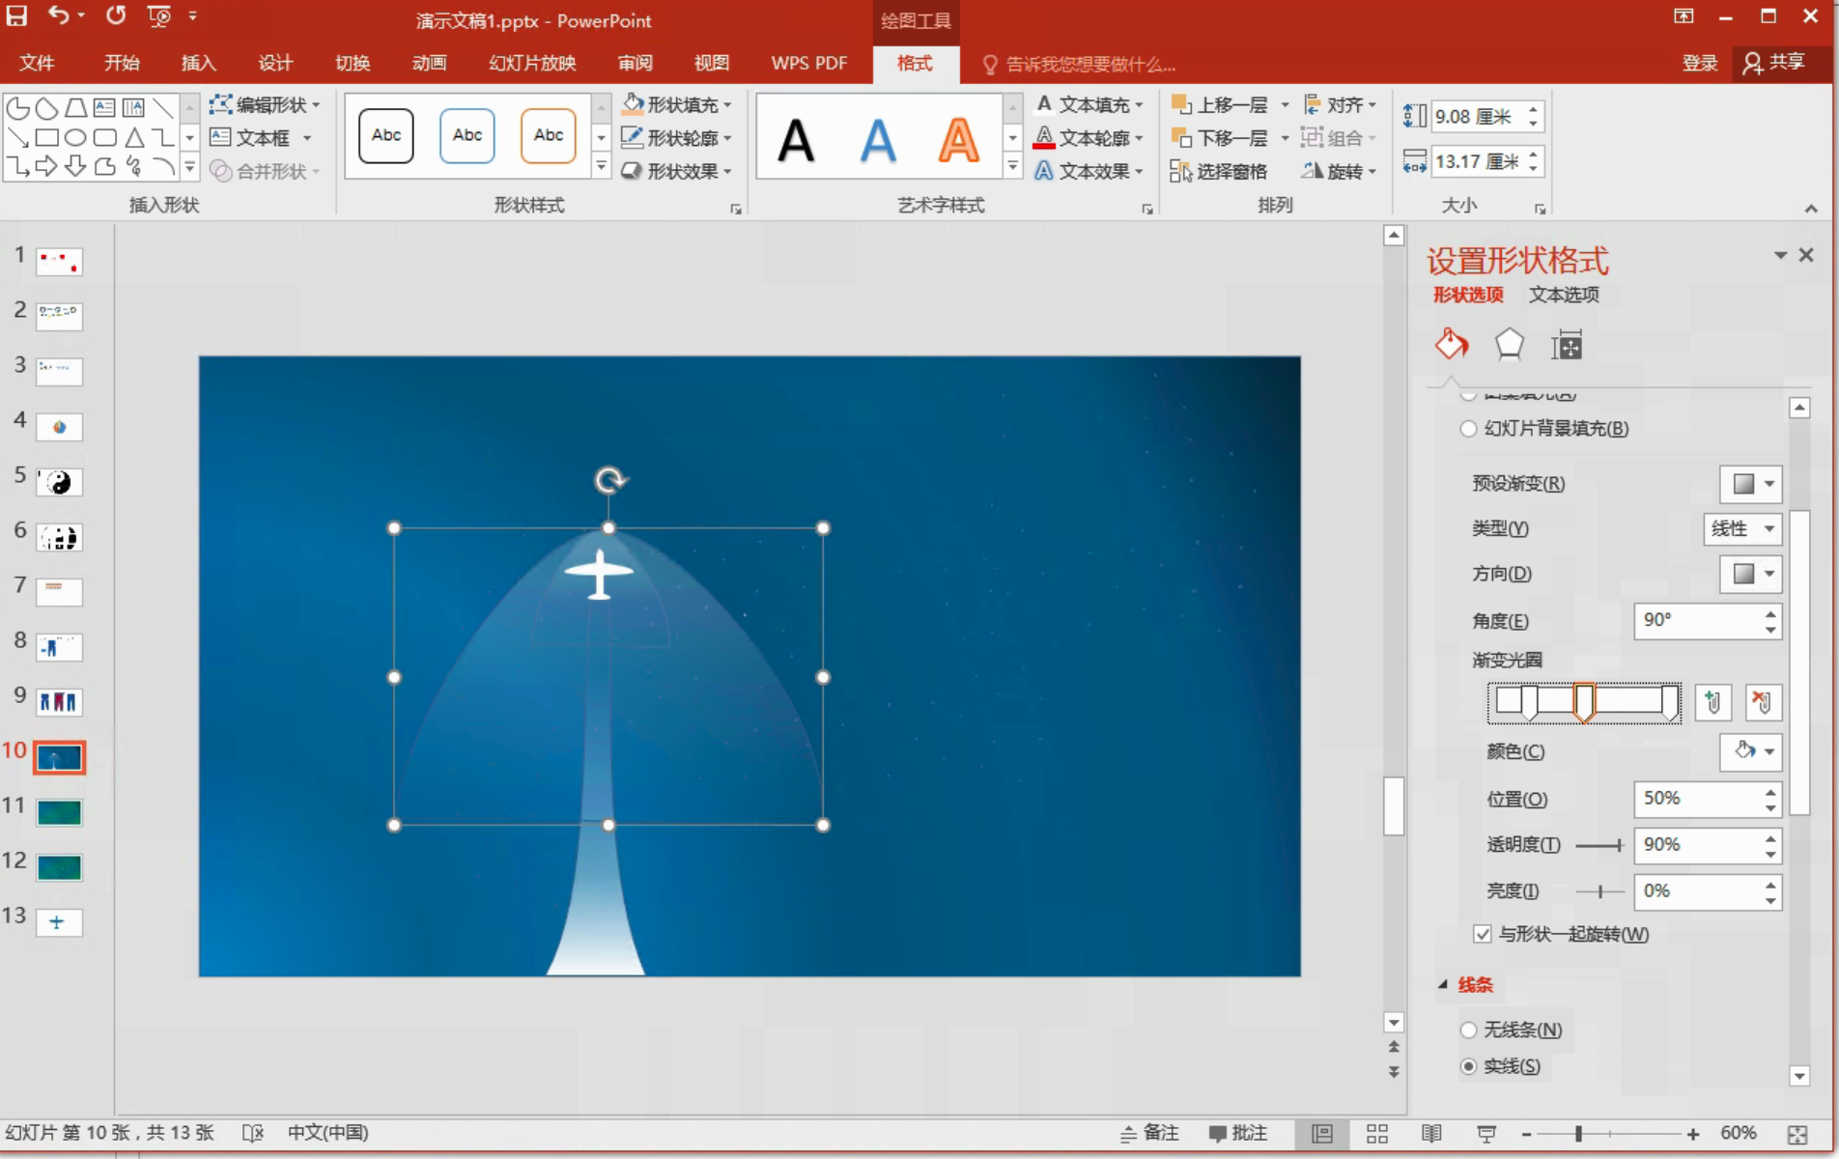Click the Notes (备注) button in the status bar
Viewport: 1839px width, 1159px height.
[x=1149, y=1133]
